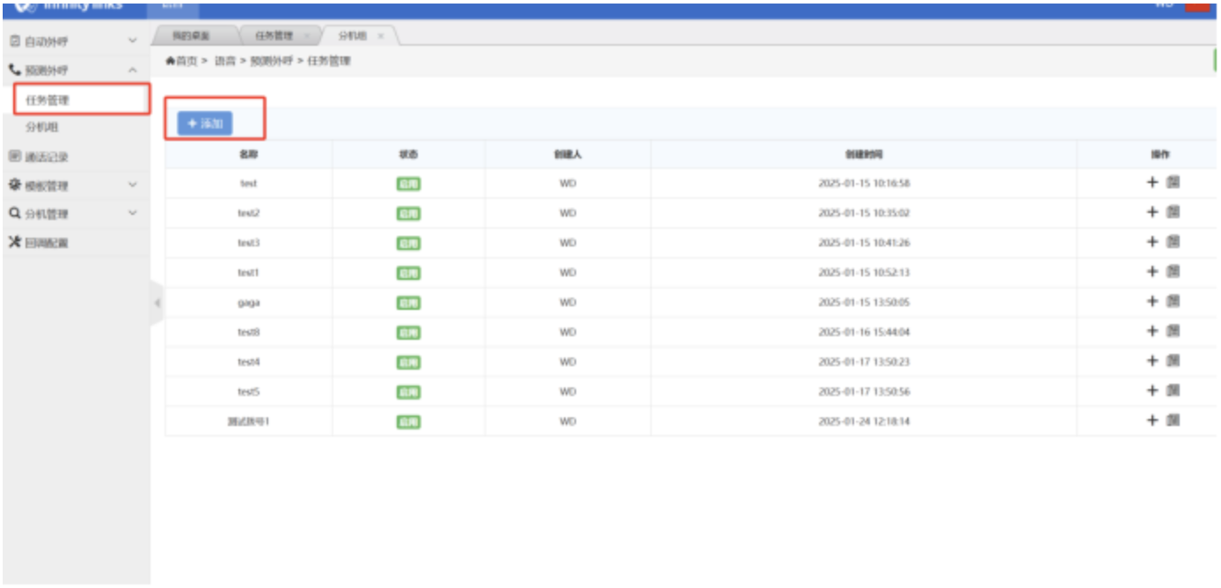This screenshot has height=588, width=1221.
Task: Click the grid icon in the 测试账号1 row
Action: pos(1173,421)
